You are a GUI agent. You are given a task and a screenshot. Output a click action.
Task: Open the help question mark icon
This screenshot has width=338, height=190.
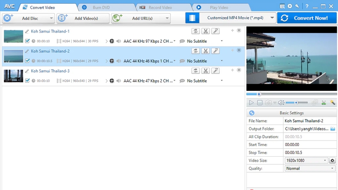click(307, 6)
